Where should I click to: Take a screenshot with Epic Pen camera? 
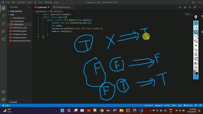[196, 63]
